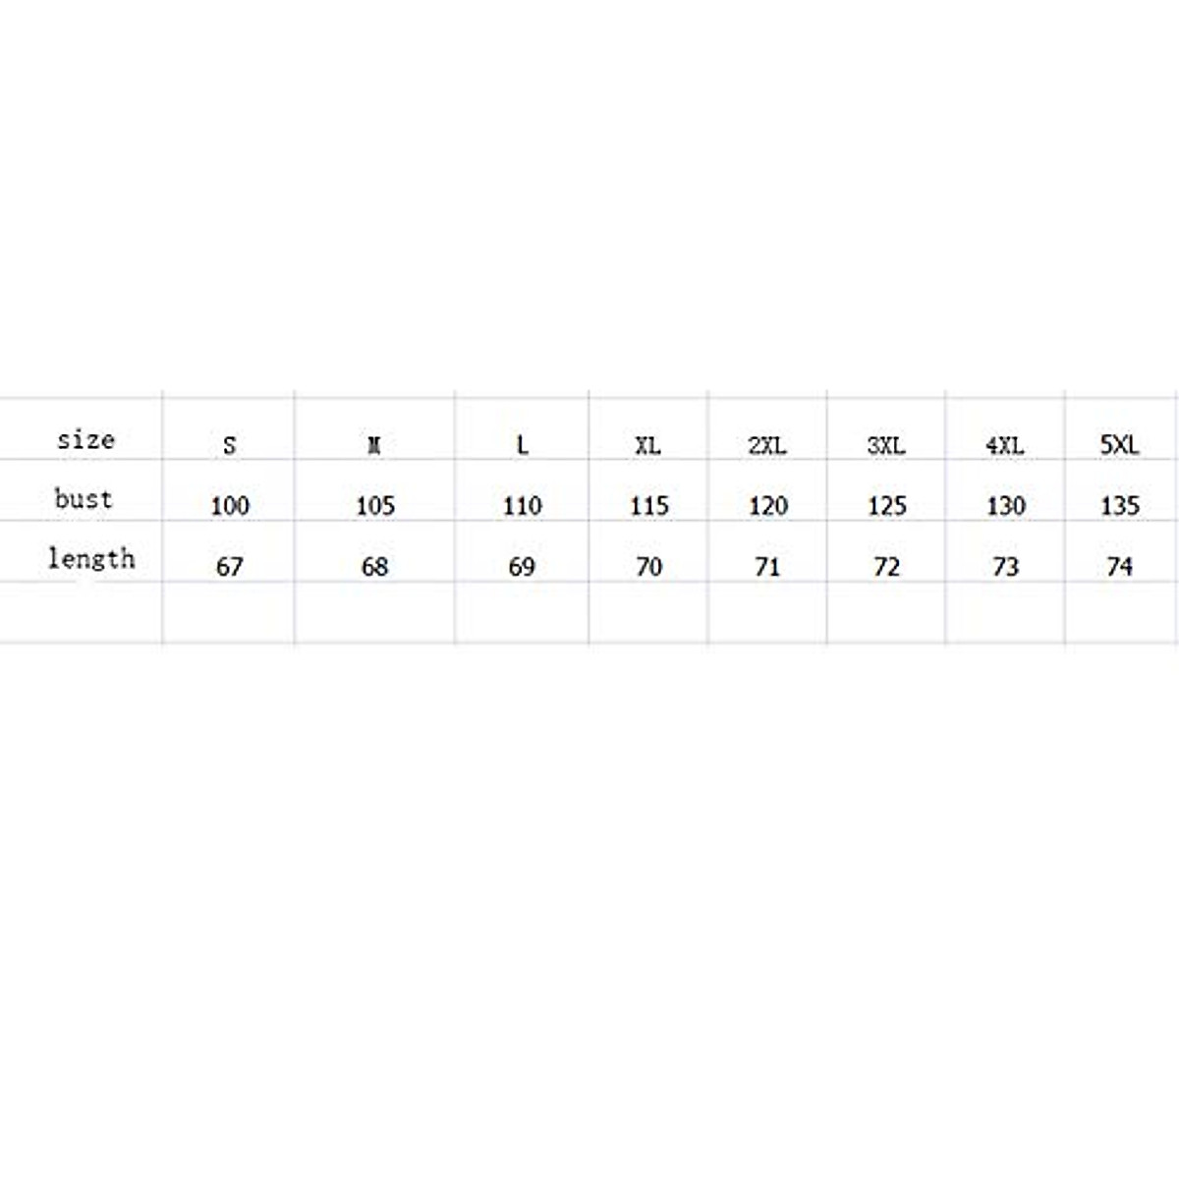Click the "bust" row label
This screenshot has width=1179, height=1179.
tap(84, 498)
